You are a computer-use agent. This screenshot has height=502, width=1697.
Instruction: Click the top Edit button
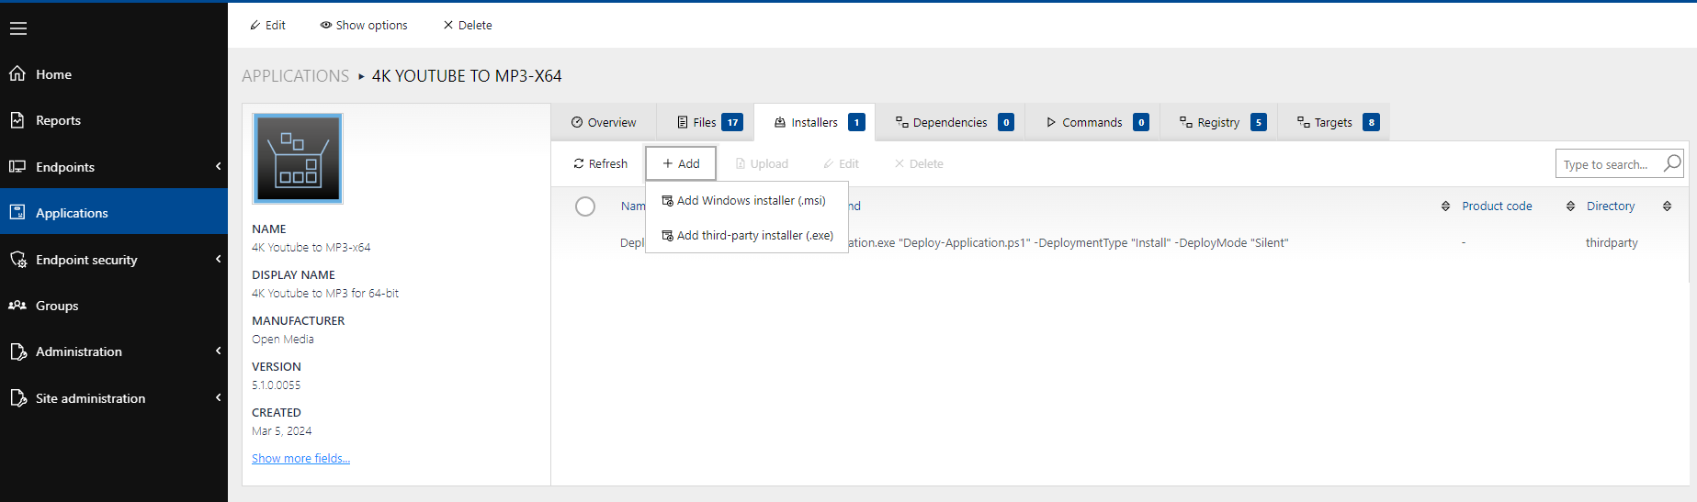(x=268, y=25)
